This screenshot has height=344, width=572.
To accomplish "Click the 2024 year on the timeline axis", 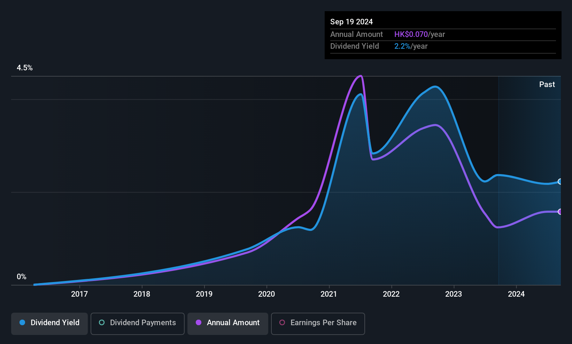I will pyautogui.click(x=516, y=294).
